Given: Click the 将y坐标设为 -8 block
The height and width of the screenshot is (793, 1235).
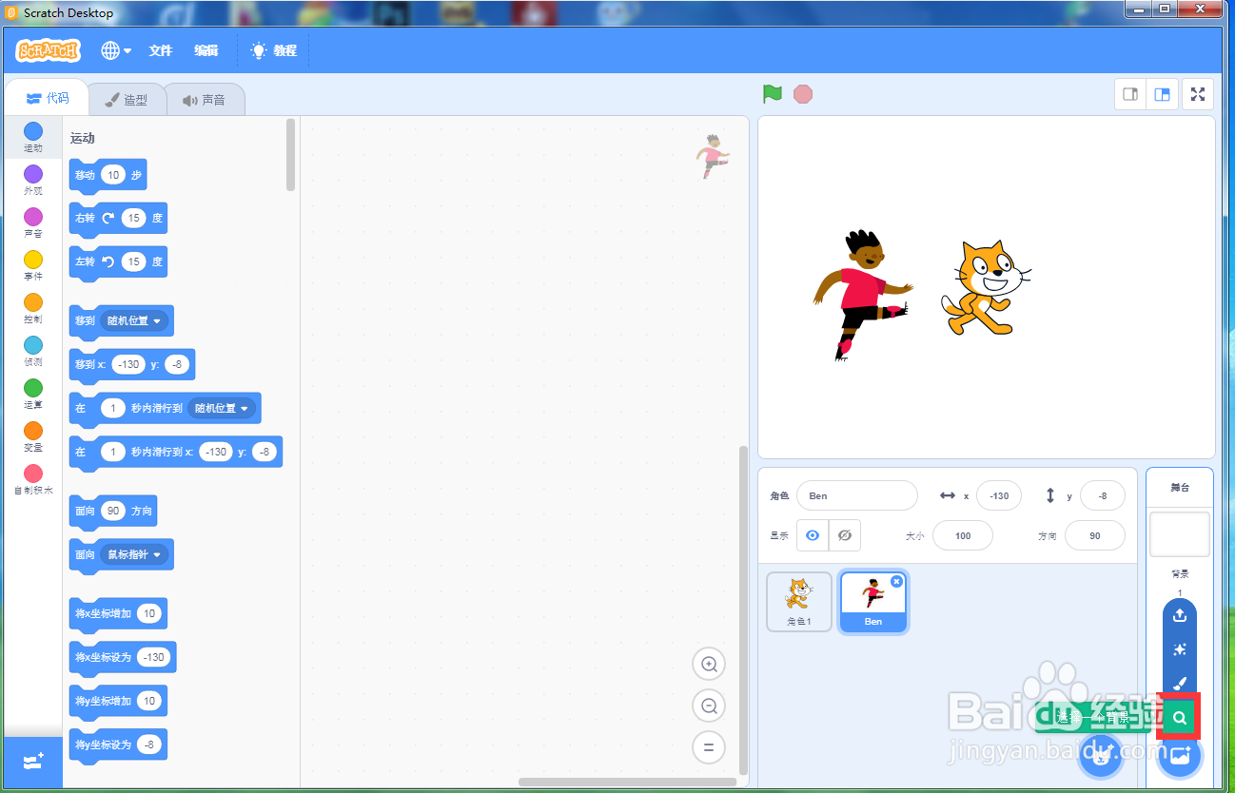Looking at the screenshot, I should (118, 745).
